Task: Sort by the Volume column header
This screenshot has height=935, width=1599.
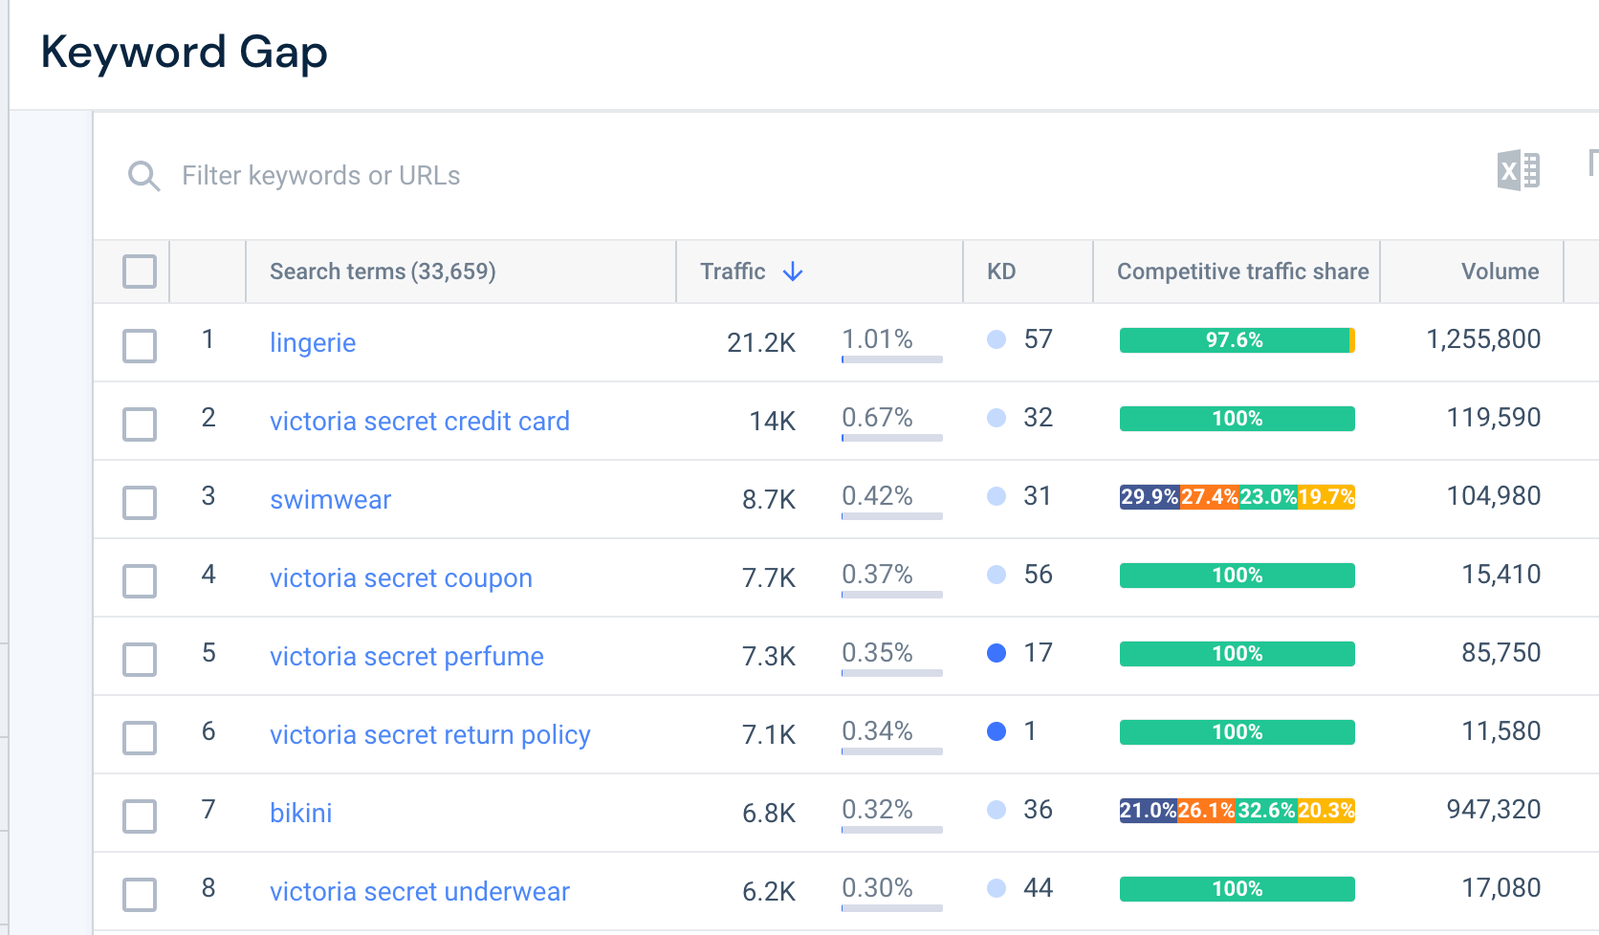Action: (1500, 272)
